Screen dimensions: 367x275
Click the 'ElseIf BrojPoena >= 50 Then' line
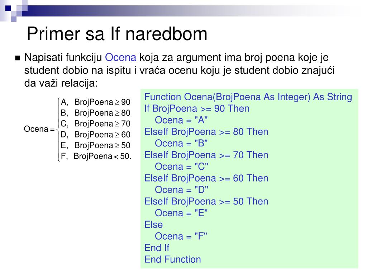[x=206, y=201]
